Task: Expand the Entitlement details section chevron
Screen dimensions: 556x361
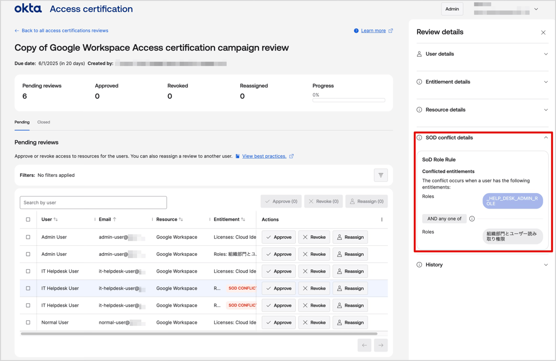Action: pos(546,82)
